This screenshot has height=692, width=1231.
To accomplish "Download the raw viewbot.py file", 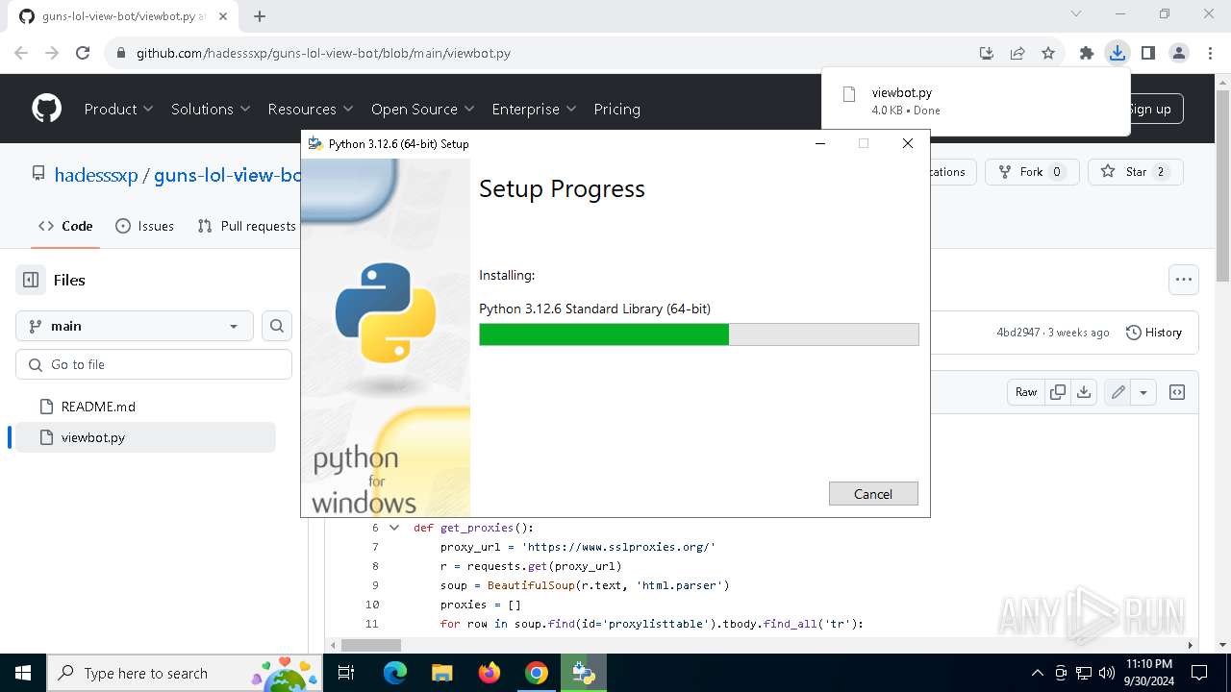I will pos(1084,392).
